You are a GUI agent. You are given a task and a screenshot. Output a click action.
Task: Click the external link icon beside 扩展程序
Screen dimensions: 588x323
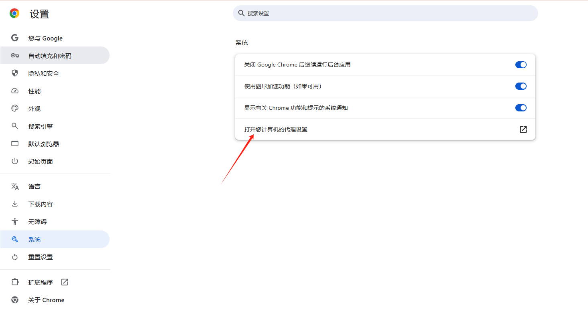65,282
